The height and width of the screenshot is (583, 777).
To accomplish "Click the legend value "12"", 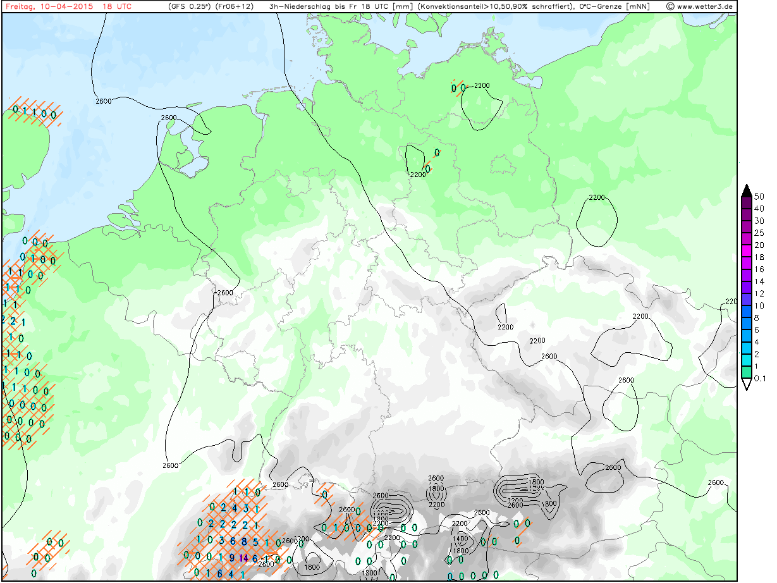I will pos(759,293).
